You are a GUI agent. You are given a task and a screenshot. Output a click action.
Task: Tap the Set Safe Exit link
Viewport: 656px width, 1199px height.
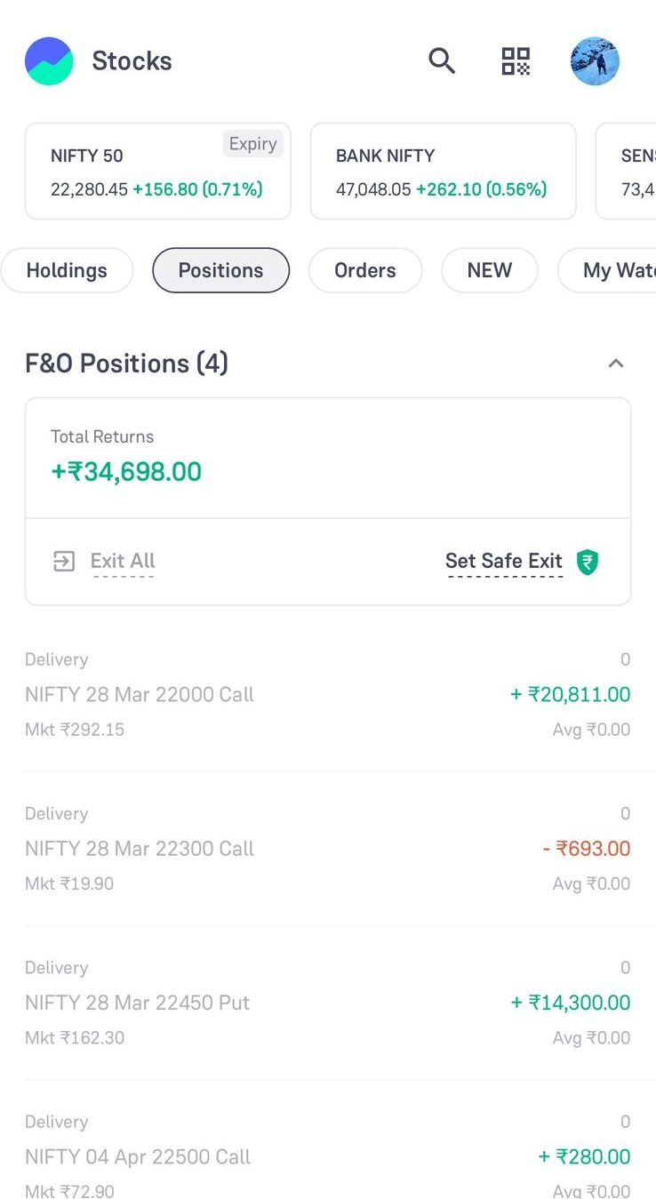(x=503, y=561)
